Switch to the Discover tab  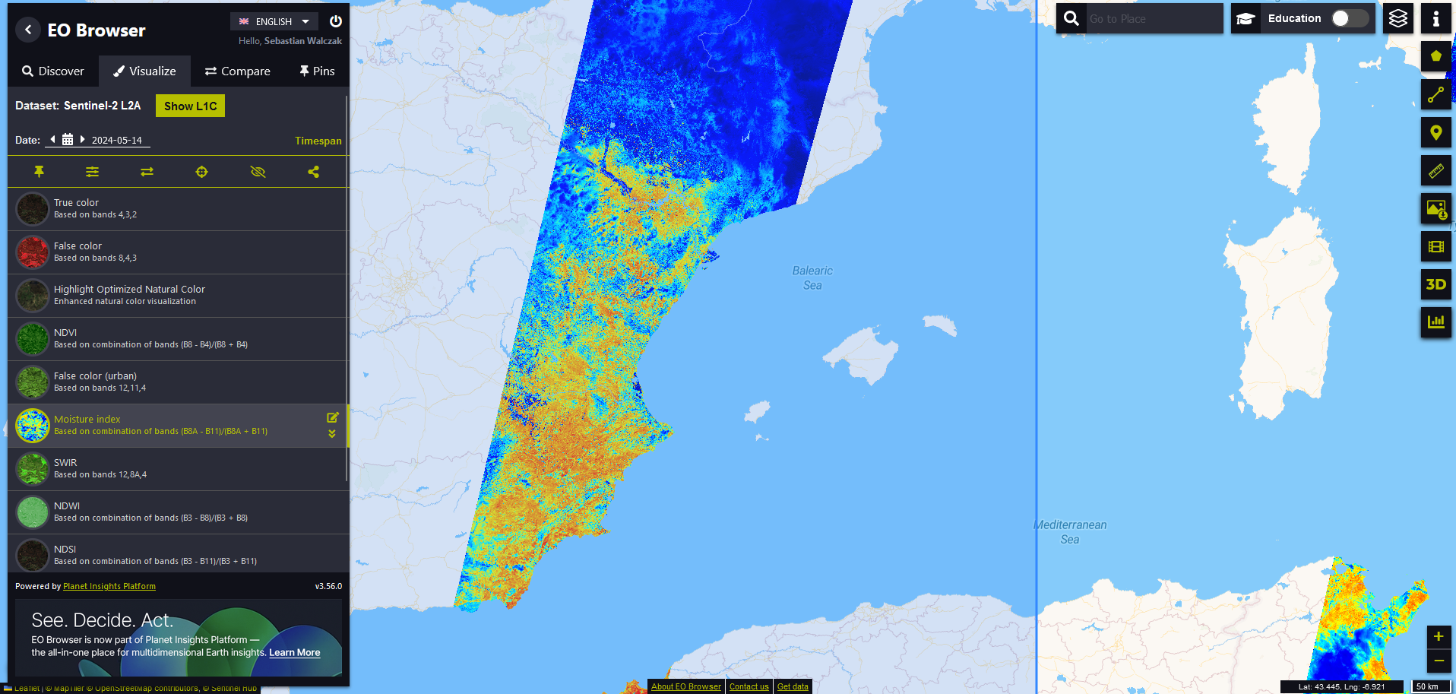53,71
